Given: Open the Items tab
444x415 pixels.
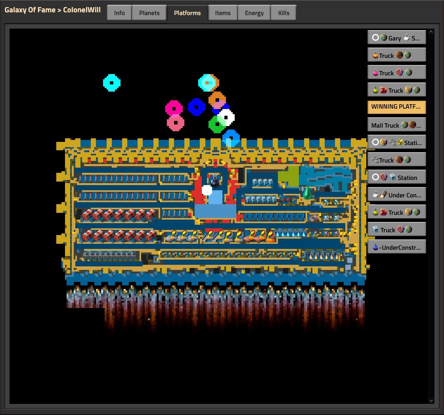Looking at the screenshot, I should (x=222, y=13).
